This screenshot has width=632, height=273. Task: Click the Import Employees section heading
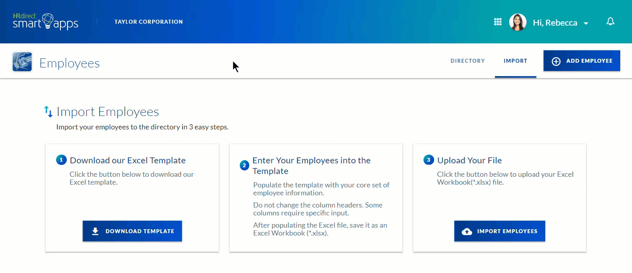click(108, 112)
